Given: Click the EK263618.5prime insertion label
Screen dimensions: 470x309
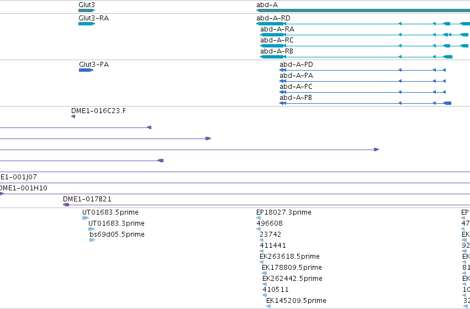Looking at the screenshot, I should coord(289,257).
